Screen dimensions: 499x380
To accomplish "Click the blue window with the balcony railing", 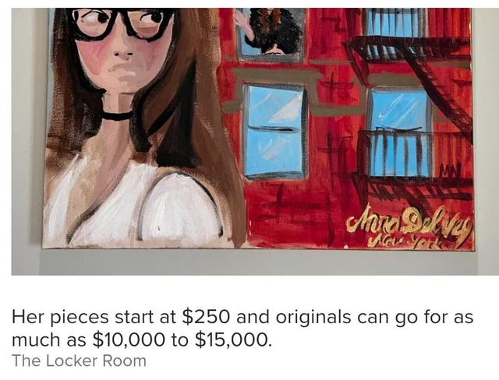I will [401, 133].
